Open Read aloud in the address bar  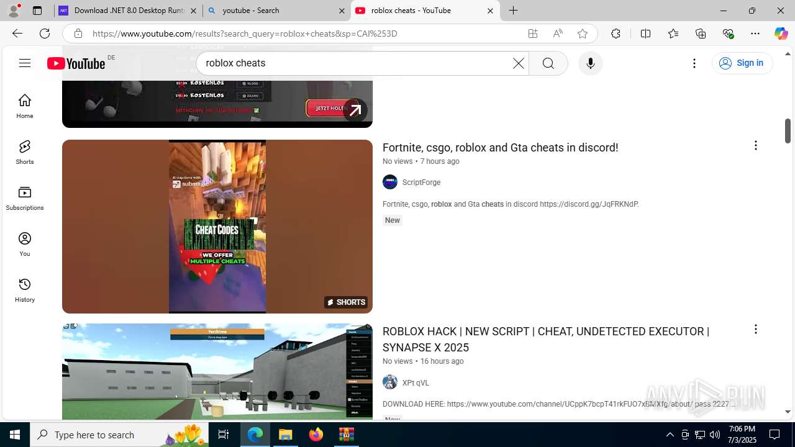pos(558,34)
